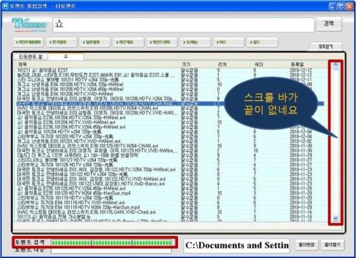This screenshot has width=356, height=258.
Task: Switch to the 티토렌트 홈 tab
Action: click(30, 57)
